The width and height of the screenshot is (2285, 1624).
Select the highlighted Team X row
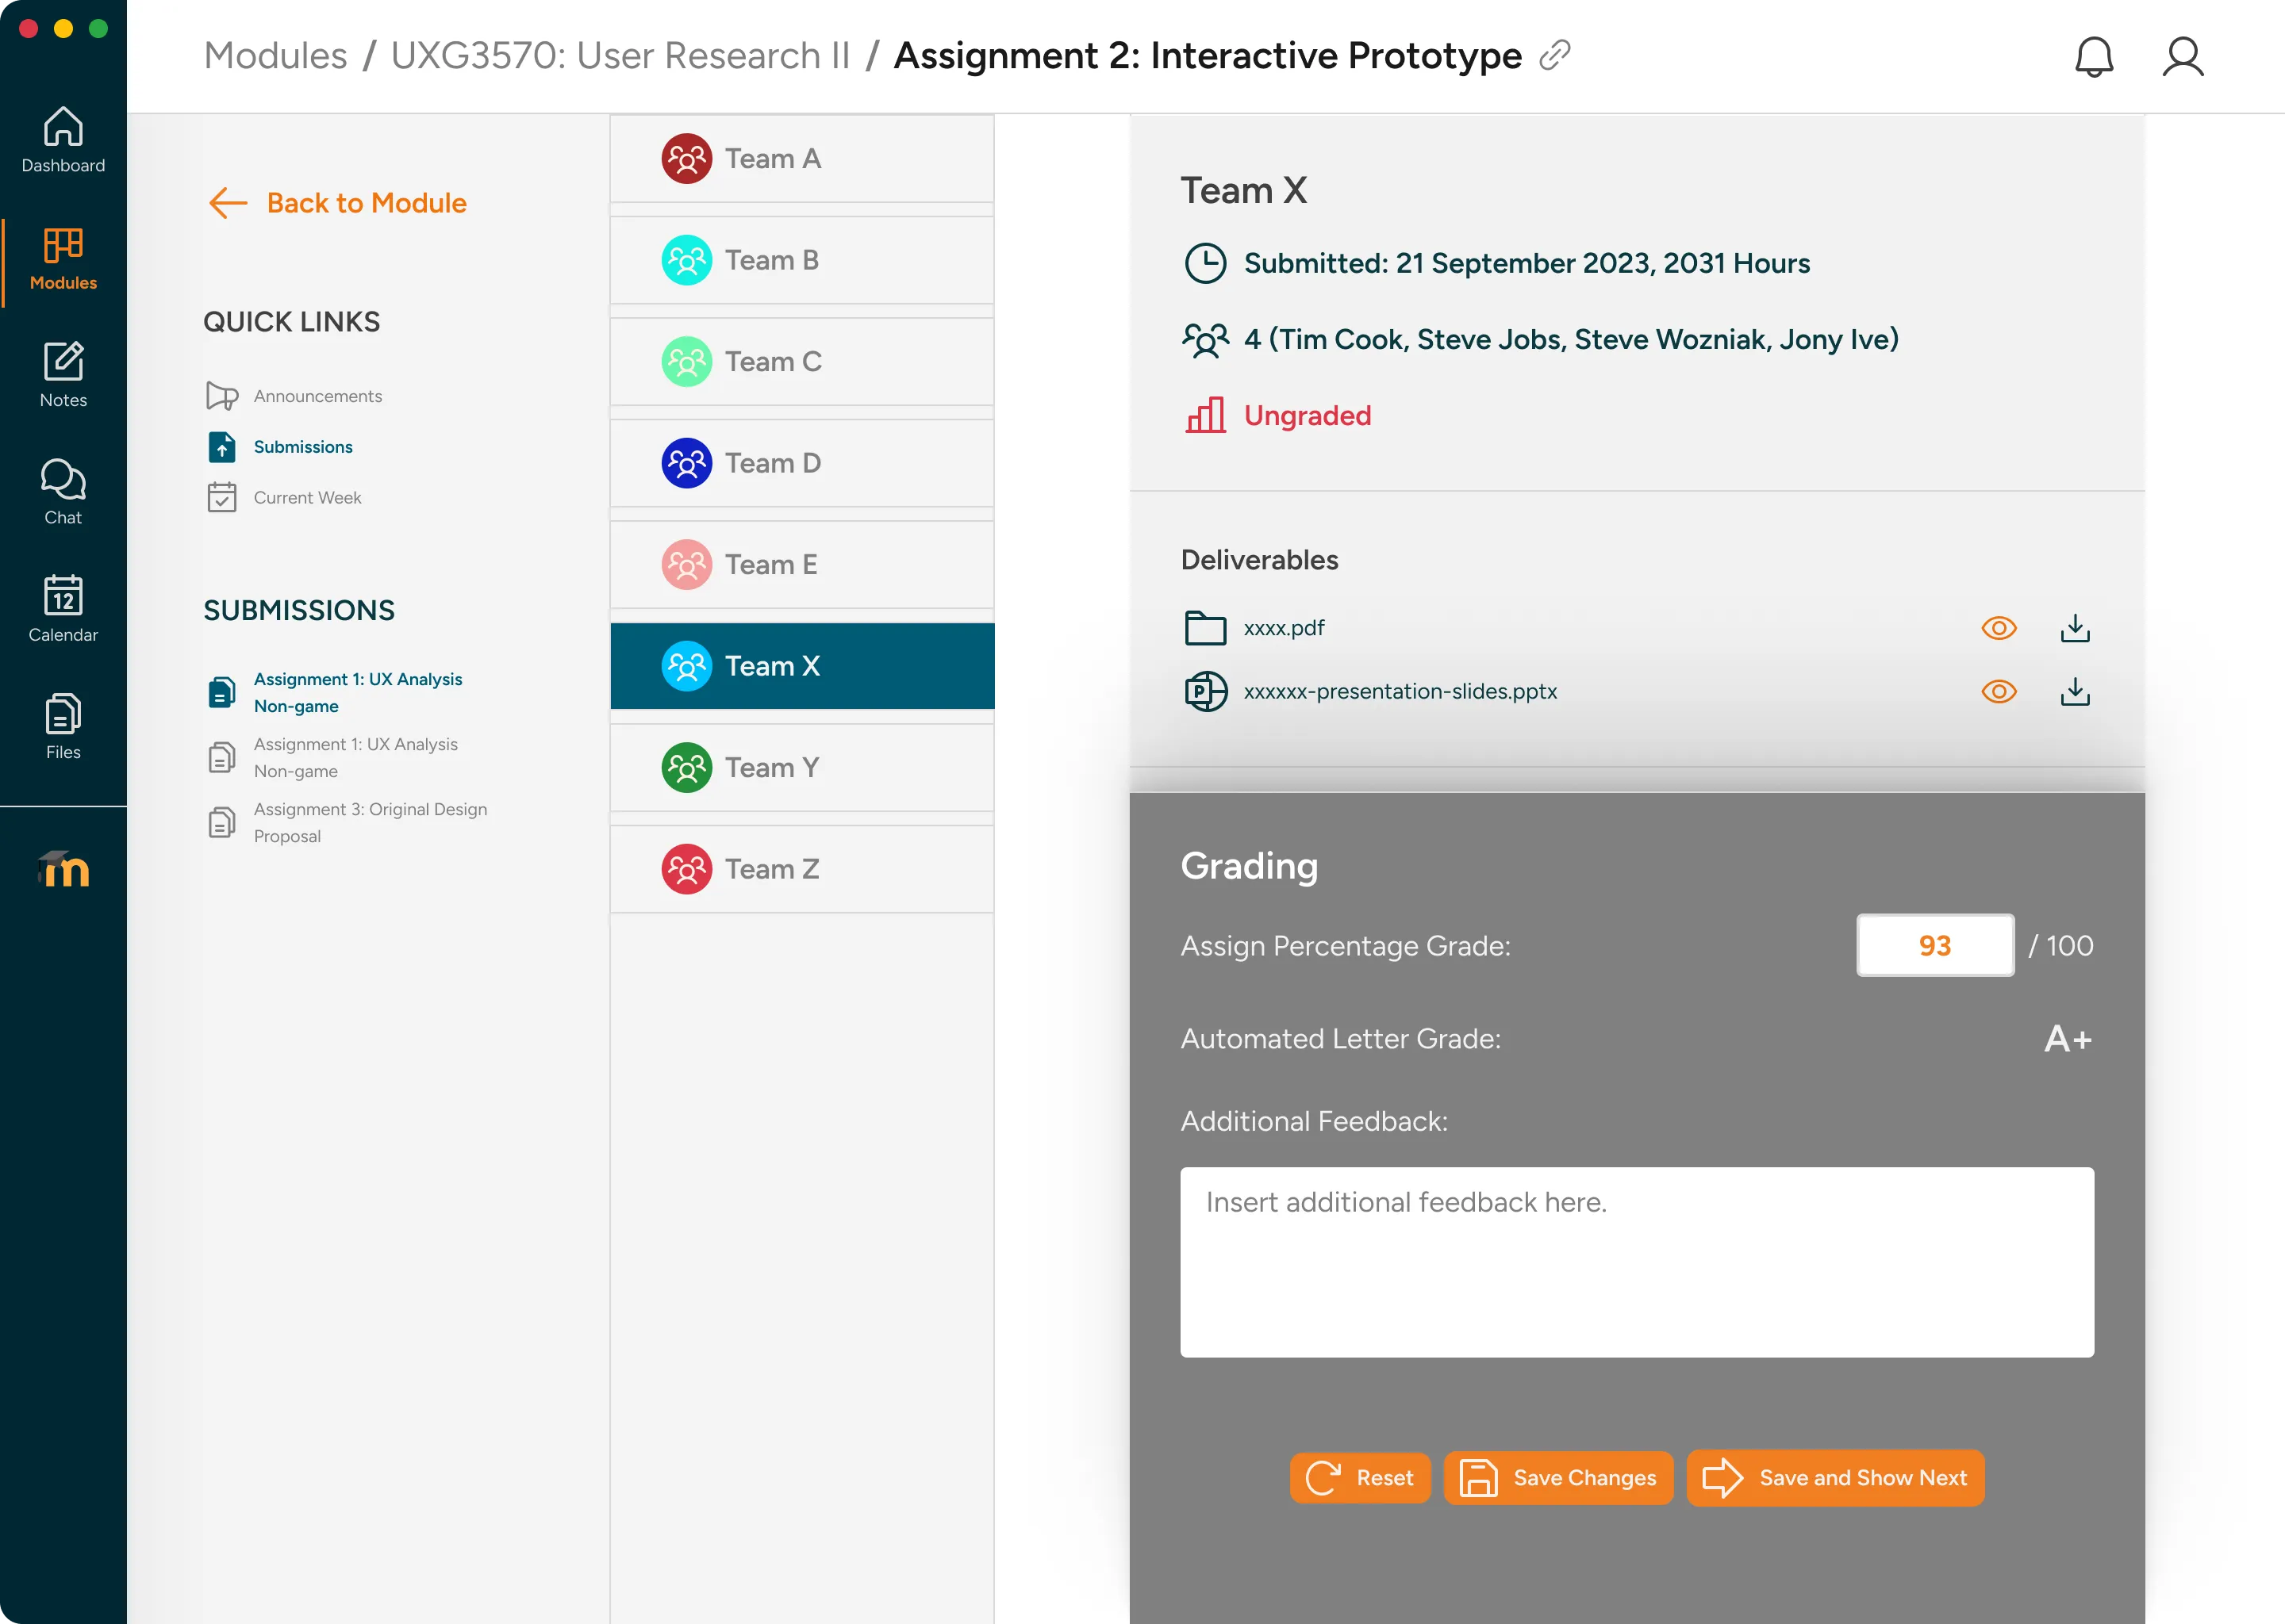[x=801, y=666]
